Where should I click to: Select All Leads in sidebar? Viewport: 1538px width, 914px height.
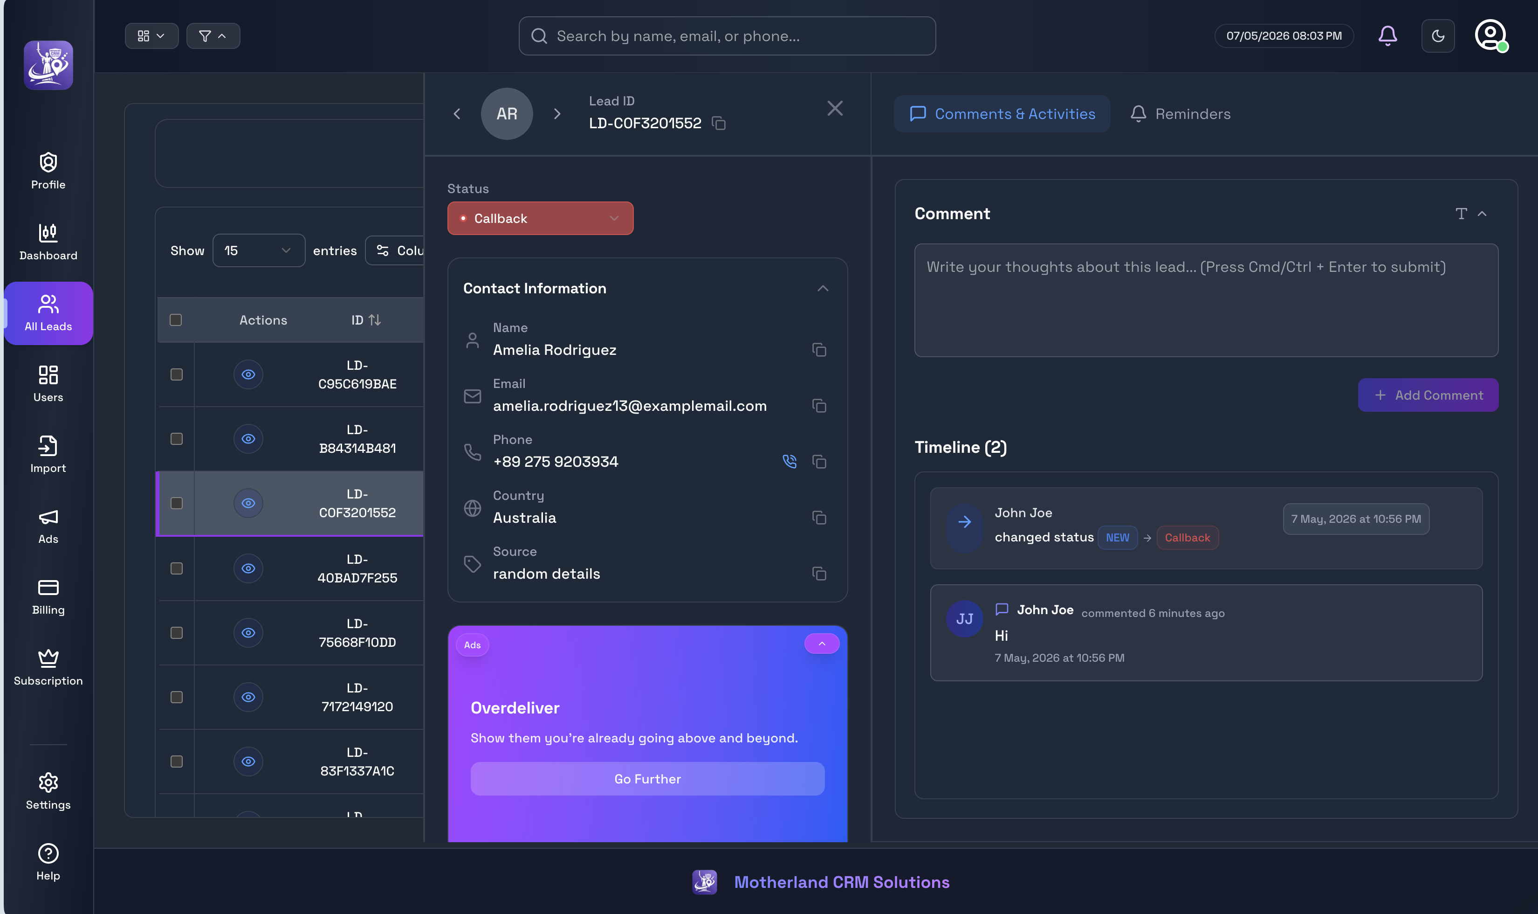click(48, 313)
